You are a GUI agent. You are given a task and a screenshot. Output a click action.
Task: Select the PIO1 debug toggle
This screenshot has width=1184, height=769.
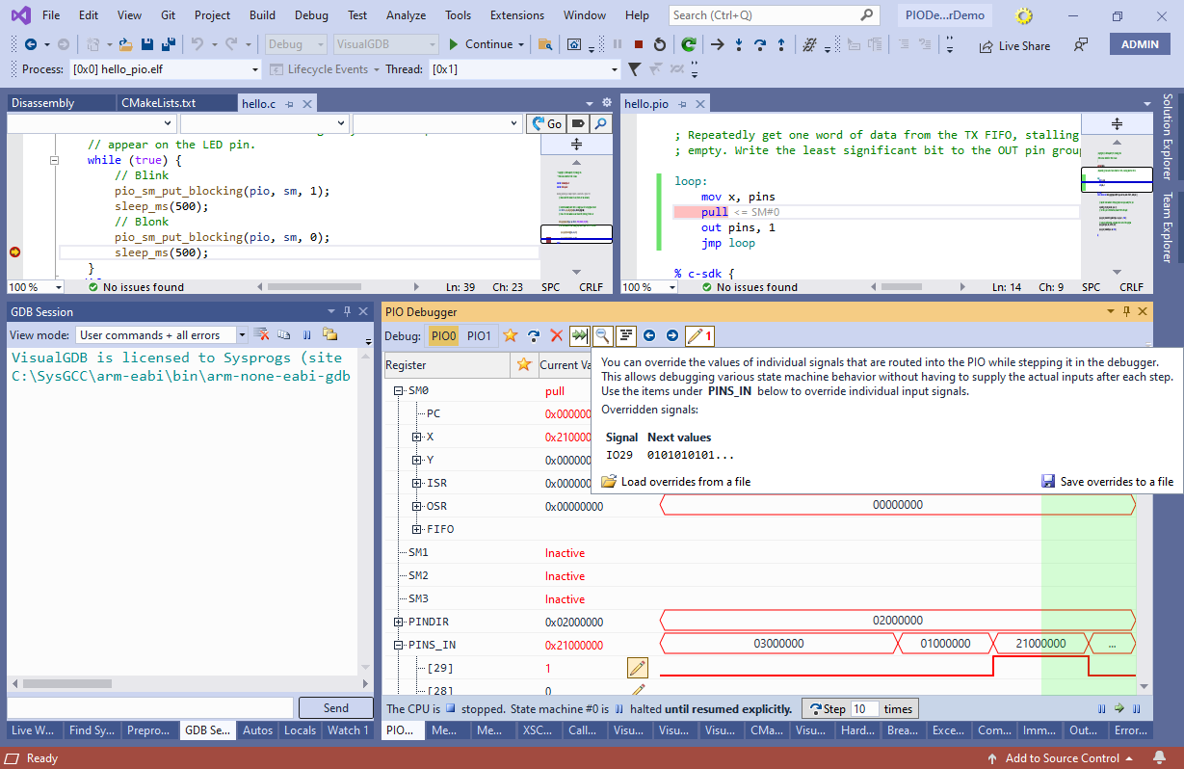click(479, 335)
